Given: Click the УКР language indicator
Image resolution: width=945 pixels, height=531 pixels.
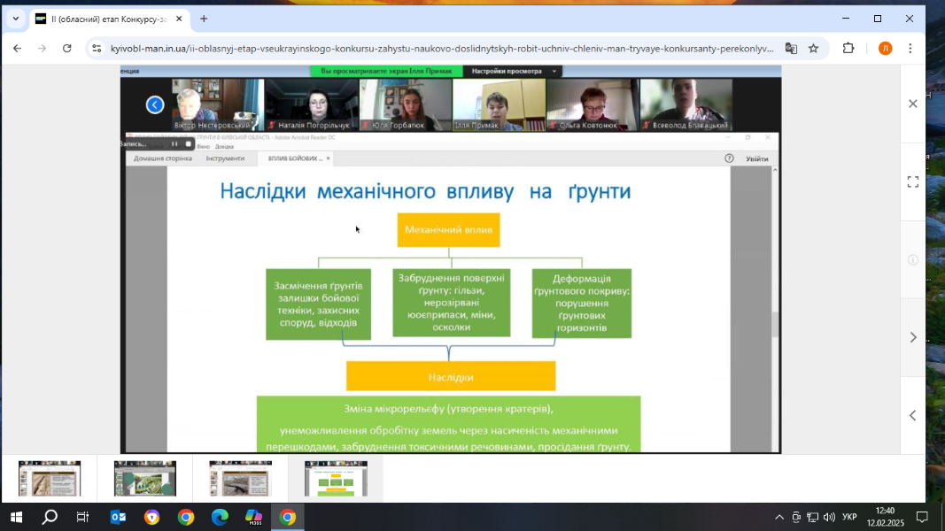Looking at the screenshot, I should click(x=849, y=517).
